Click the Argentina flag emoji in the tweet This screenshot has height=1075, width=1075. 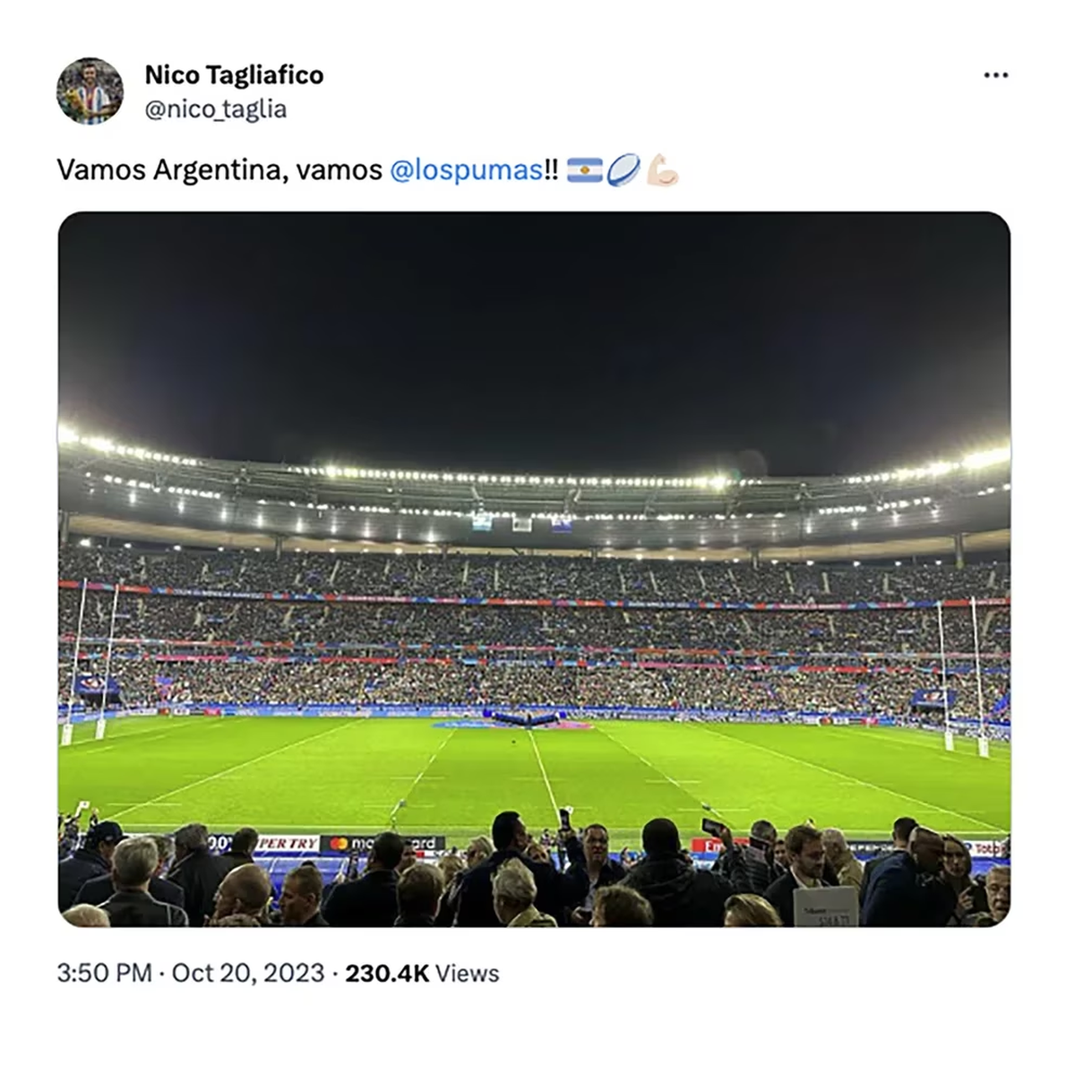[583, 168]
